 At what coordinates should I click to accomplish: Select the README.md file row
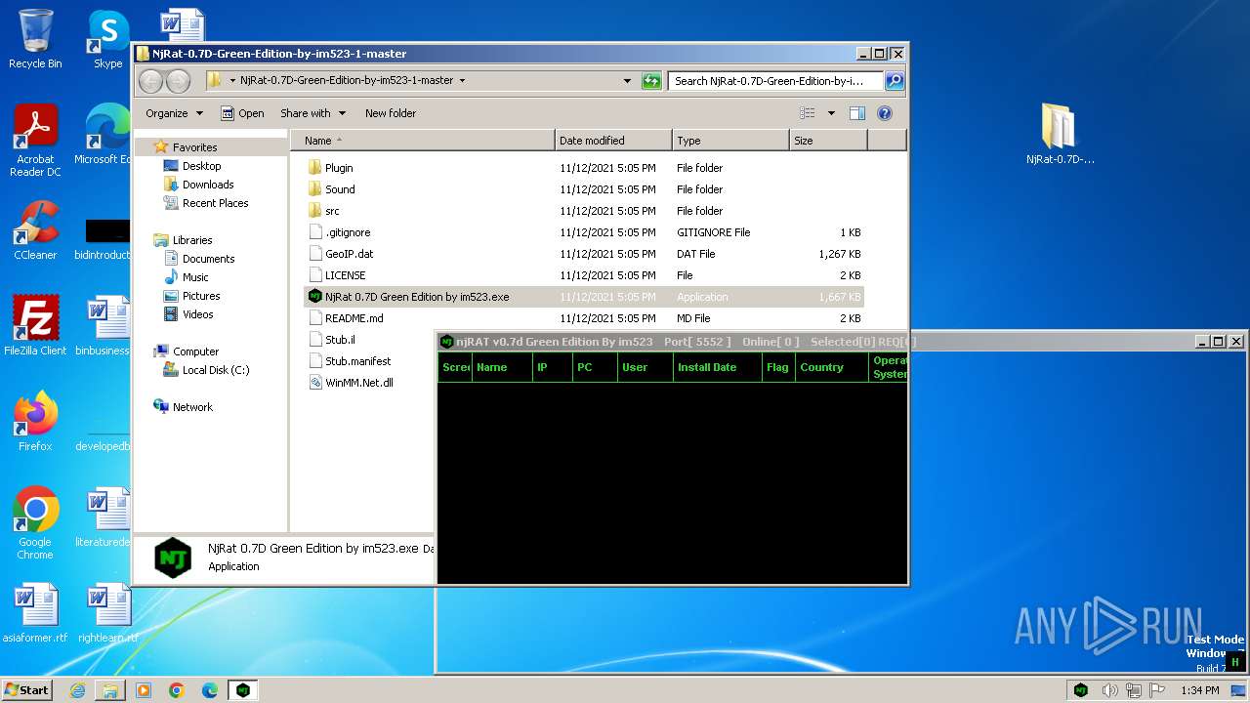[x=584, y=318]
